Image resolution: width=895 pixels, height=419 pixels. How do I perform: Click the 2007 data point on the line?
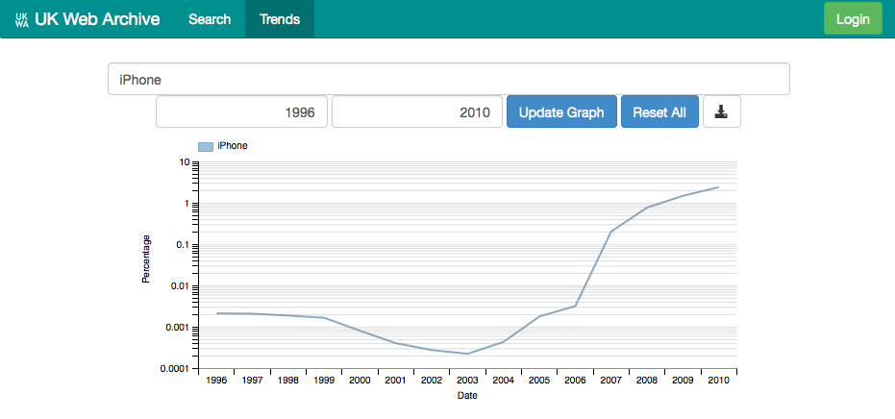pos(611,232)
